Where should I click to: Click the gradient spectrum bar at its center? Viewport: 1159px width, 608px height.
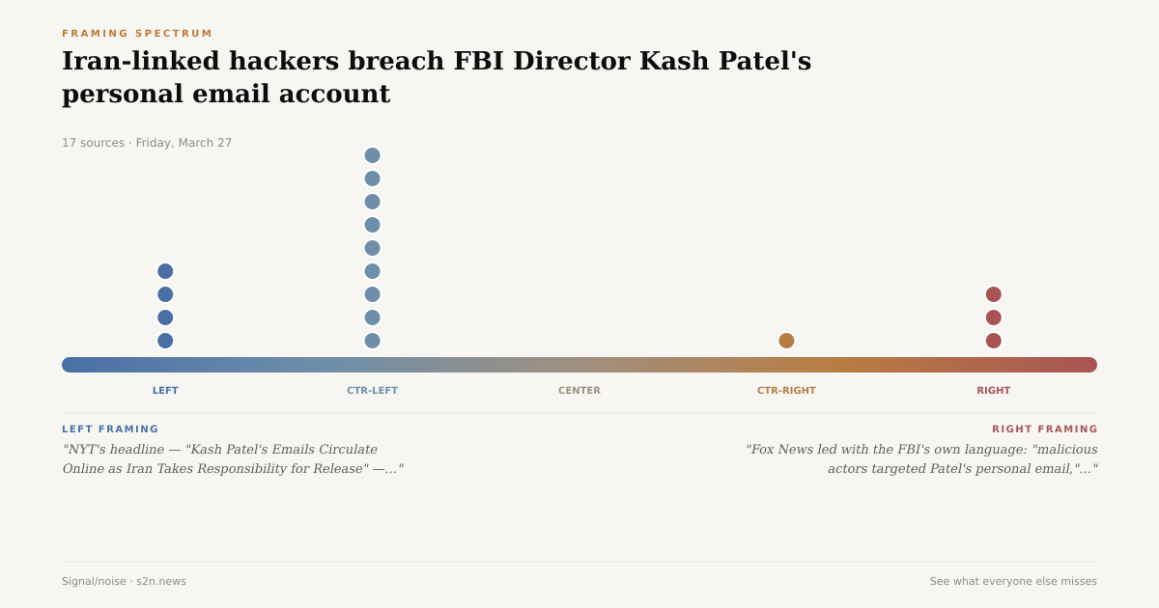579,365
